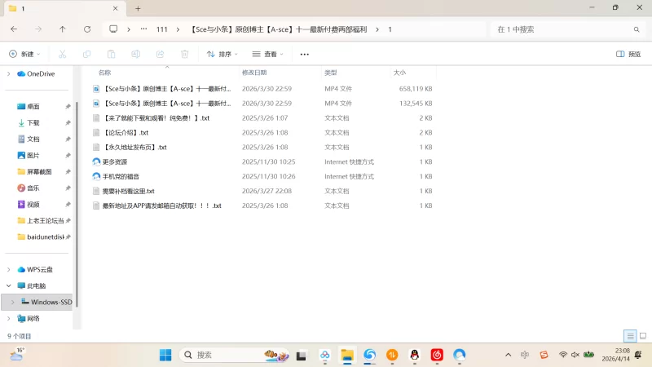Navigate back with the Back arrow
652x367 pixels.
14,29
